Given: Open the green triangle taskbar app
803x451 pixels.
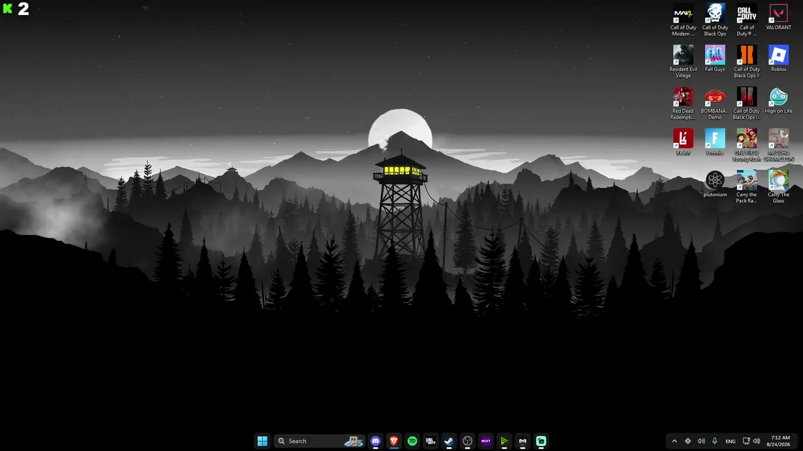Looking at the screenshot, I should click(x=504, y=441).
